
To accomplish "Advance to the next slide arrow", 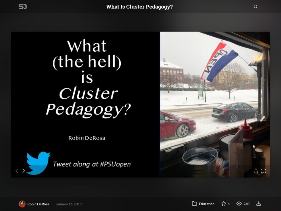I will tap(24, 171).
